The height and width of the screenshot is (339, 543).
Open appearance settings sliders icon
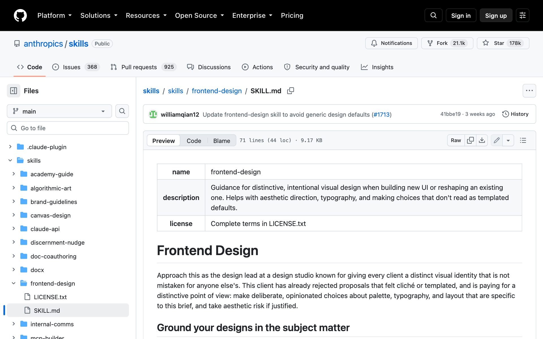(x=522, y=16)
